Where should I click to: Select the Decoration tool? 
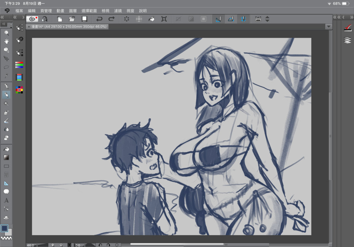[x=6, y=112]
